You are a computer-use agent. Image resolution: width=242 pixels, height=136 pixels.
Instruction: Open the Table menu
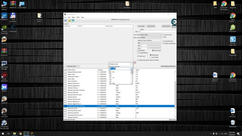[x=73, y=17]
